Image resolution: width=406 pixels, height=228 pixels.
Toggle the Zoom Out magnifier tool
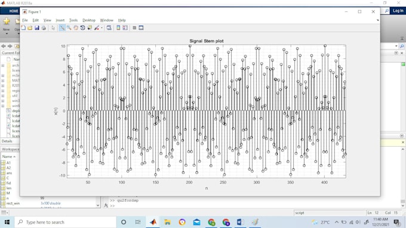[69, 27]
